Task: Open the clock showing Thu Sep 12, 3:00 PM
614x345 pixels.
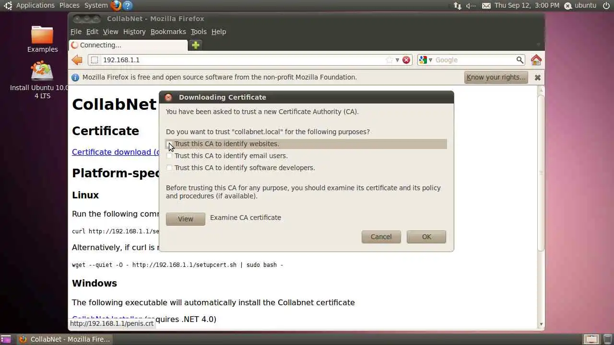Action: [x=527, y=5]
